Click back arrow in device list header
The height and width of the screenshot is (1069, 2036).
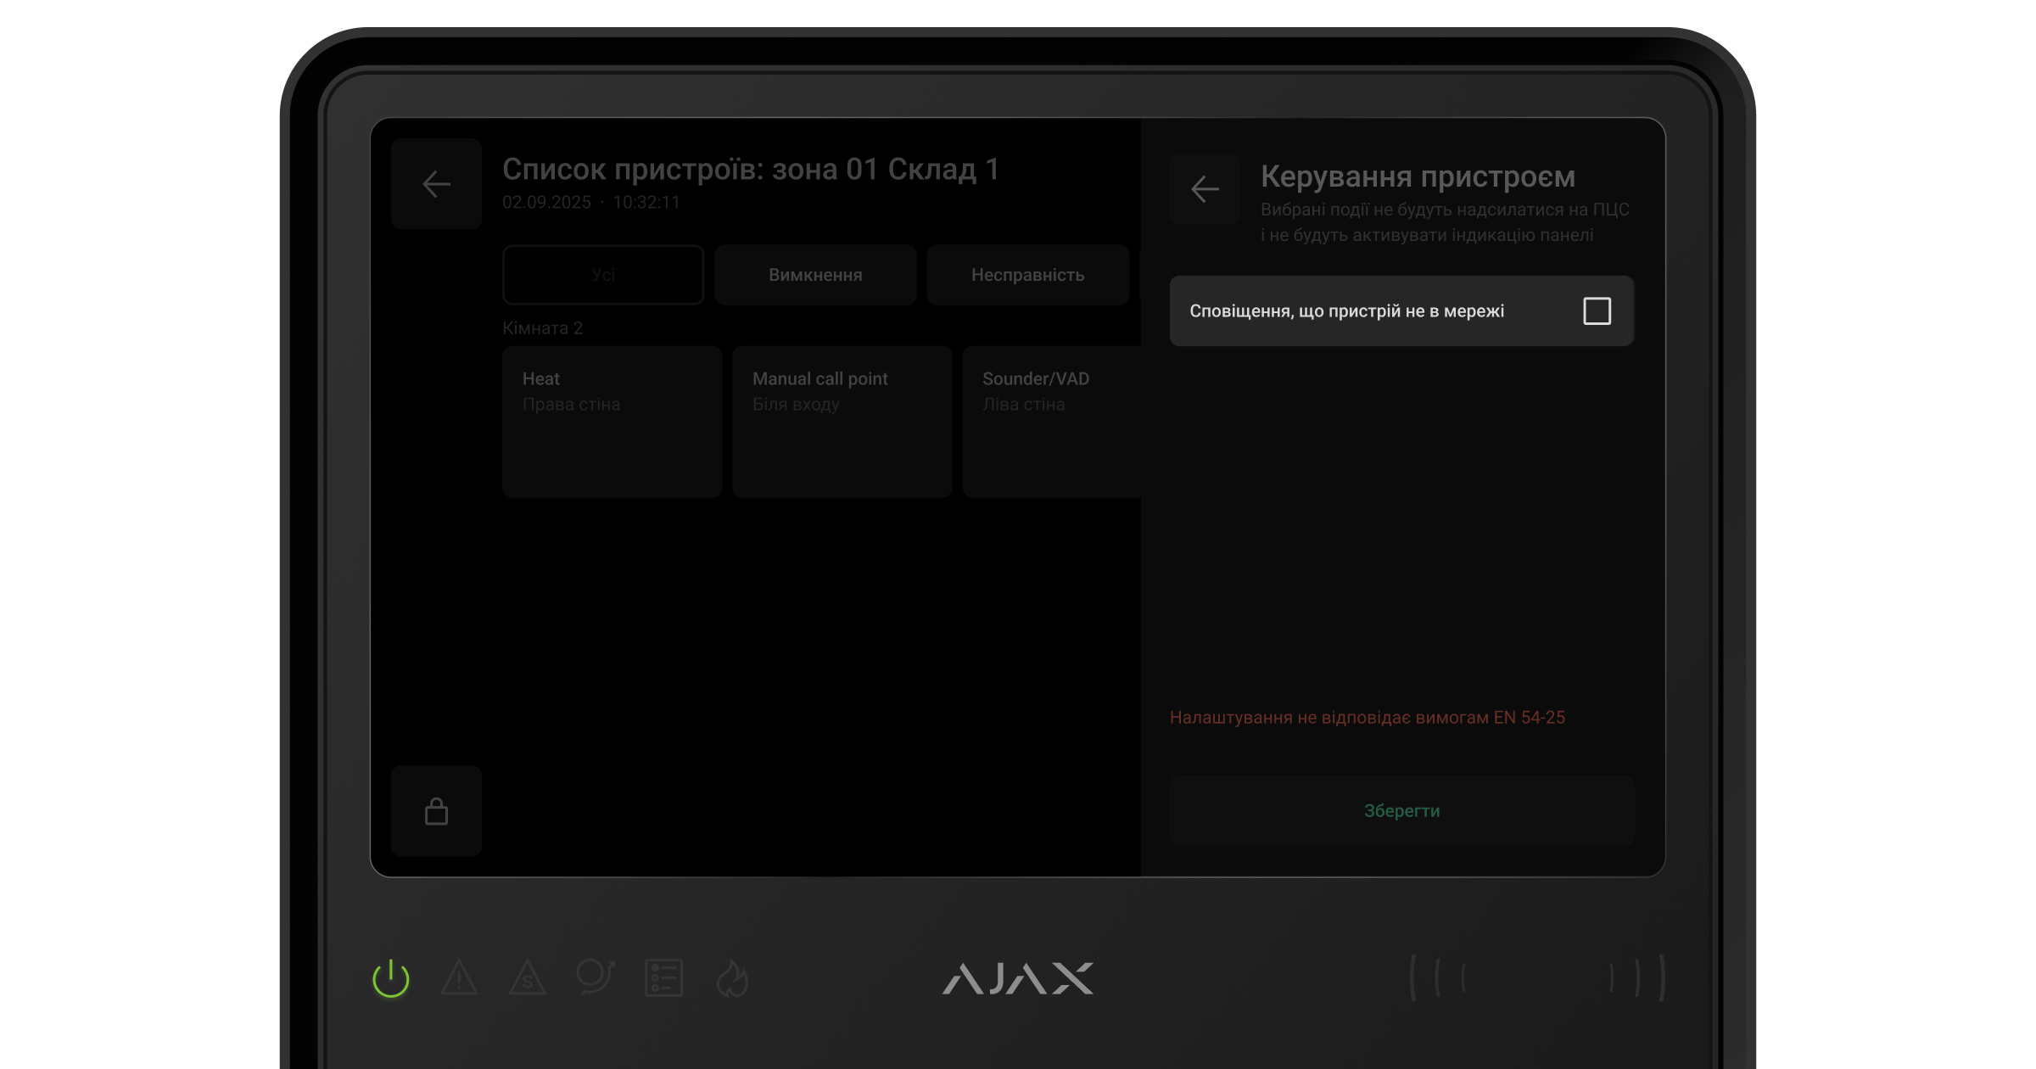pos(436,184)
